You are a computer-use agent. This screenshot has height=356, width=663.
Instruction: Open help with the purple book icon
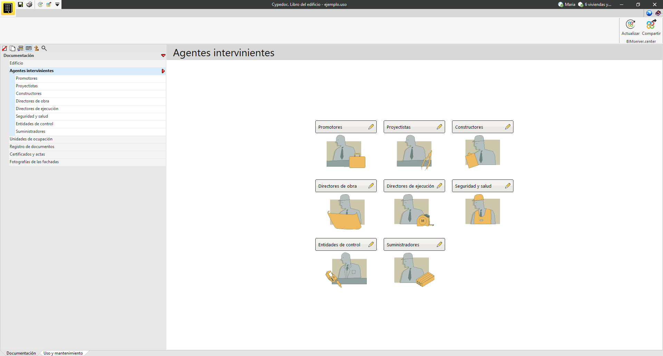click(658, 13)
